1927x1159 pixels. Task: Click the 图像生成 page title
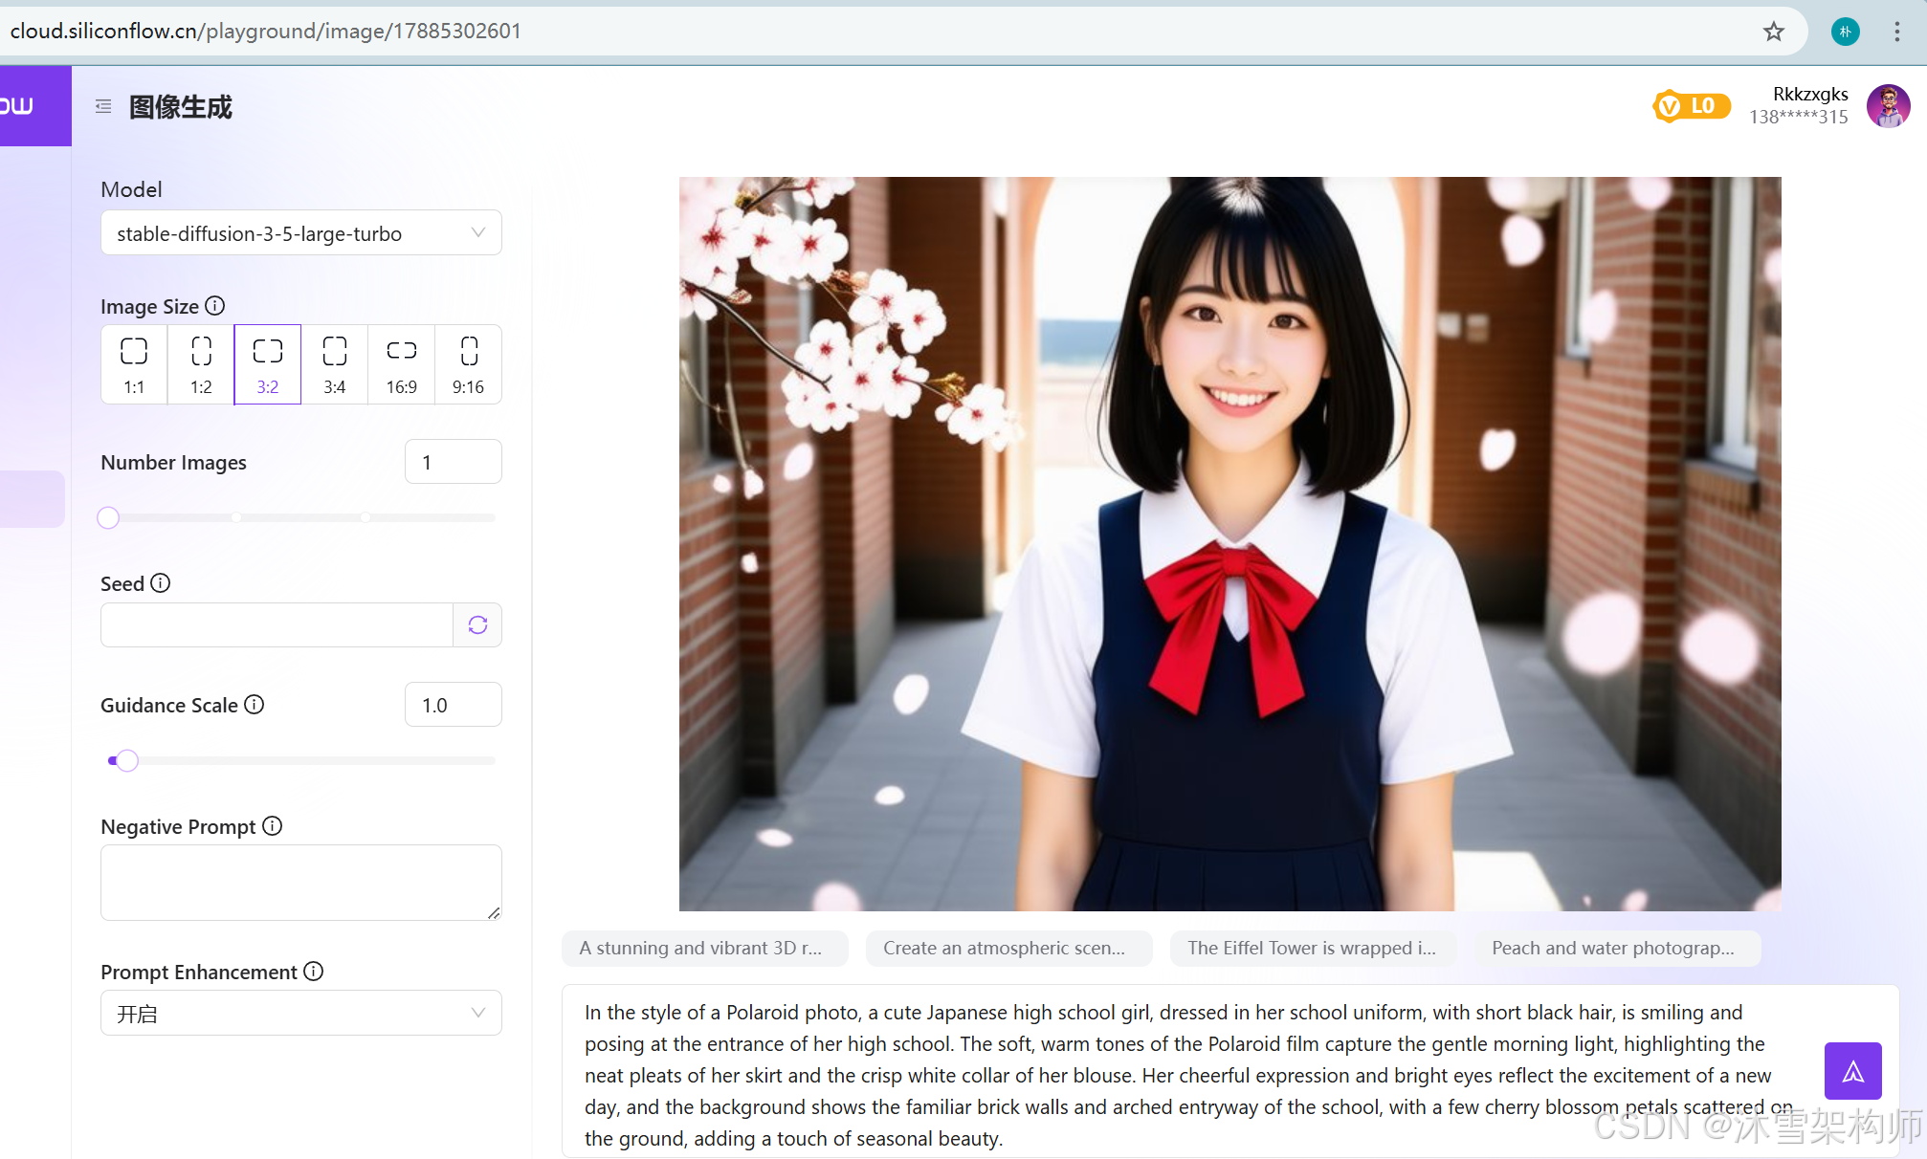click(x=181, y=106)
